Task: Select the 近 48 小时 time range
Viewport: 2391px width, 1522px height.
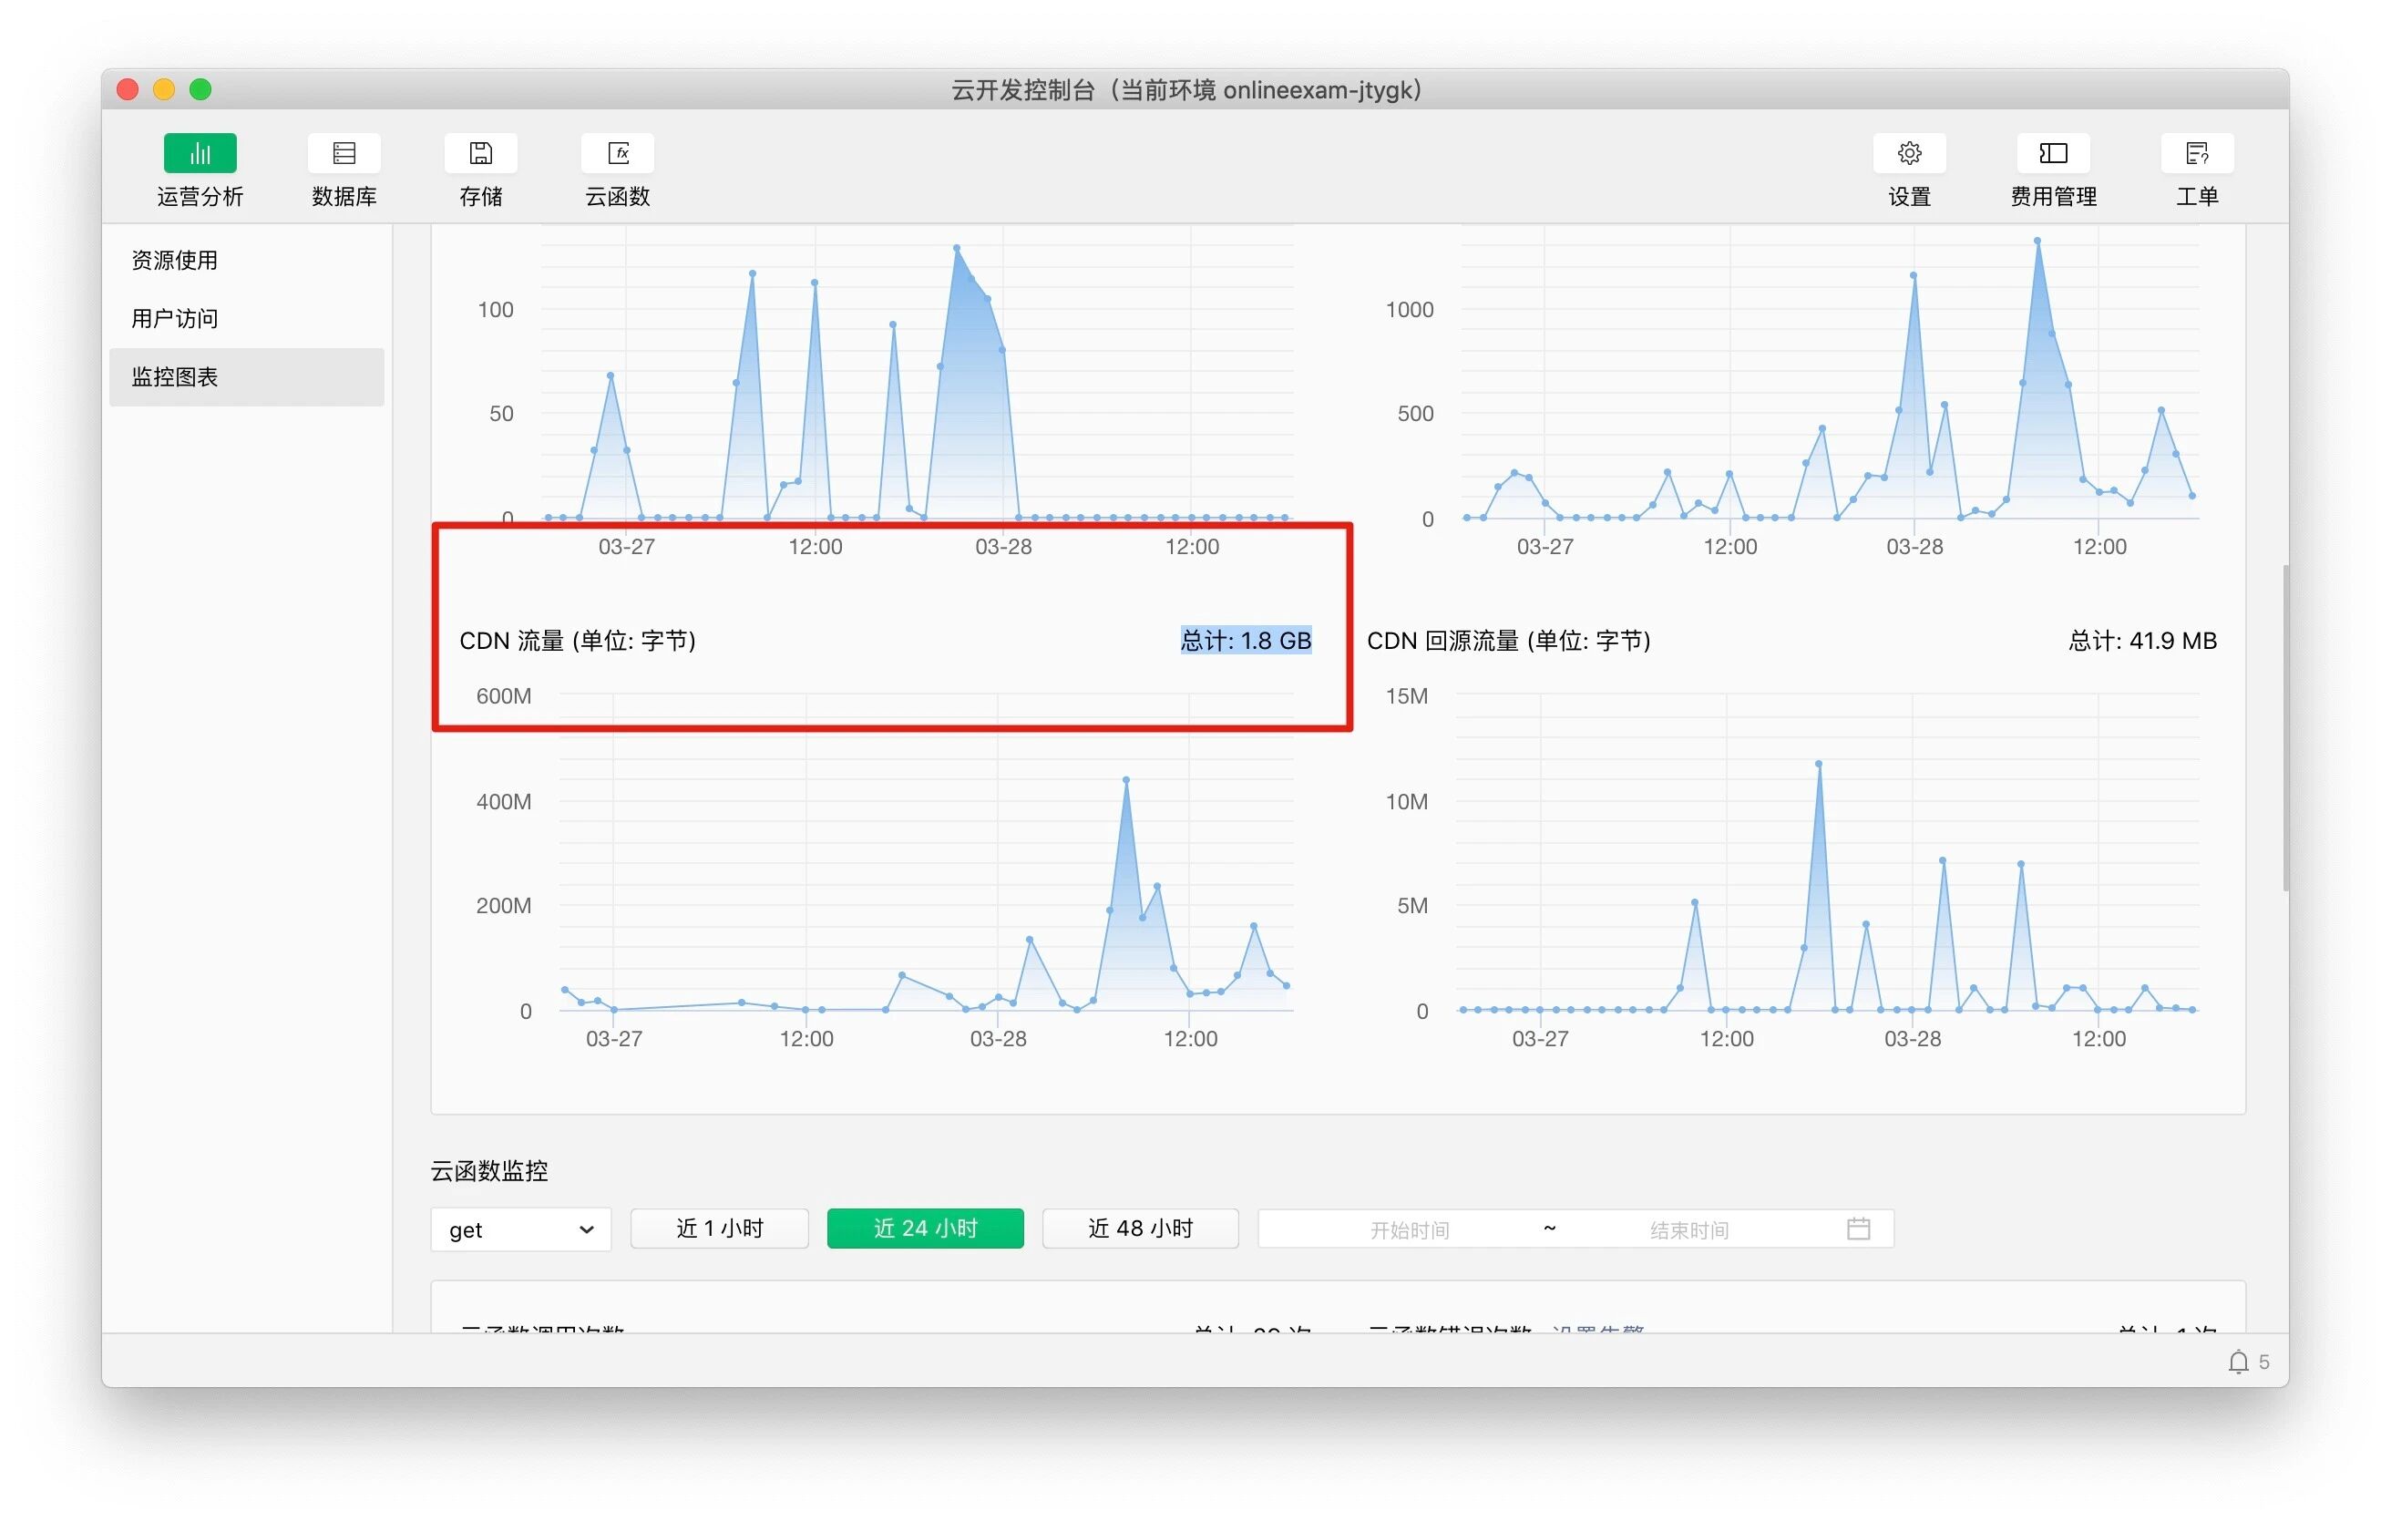Action: coord(1140,1229)
